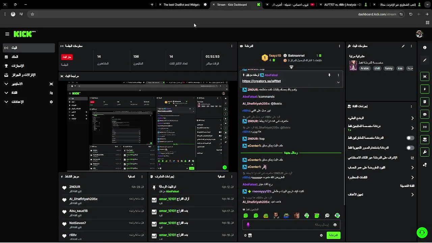
Task: Insert the Pepe frog emote
Action: pyautogui.click(x=286, y=216)
